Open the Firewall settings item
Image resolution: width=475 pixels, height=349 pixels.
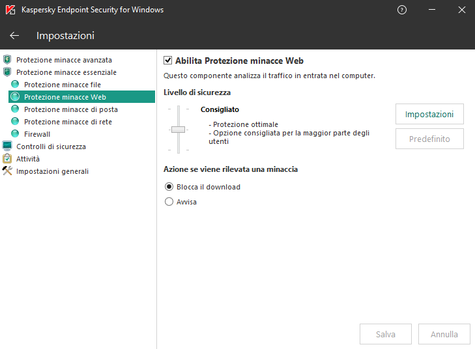(x=37, y=134)
